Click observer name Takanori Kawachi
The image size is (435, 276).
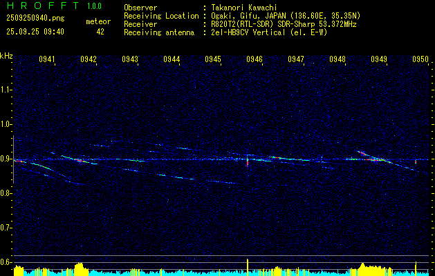(244, 8)
